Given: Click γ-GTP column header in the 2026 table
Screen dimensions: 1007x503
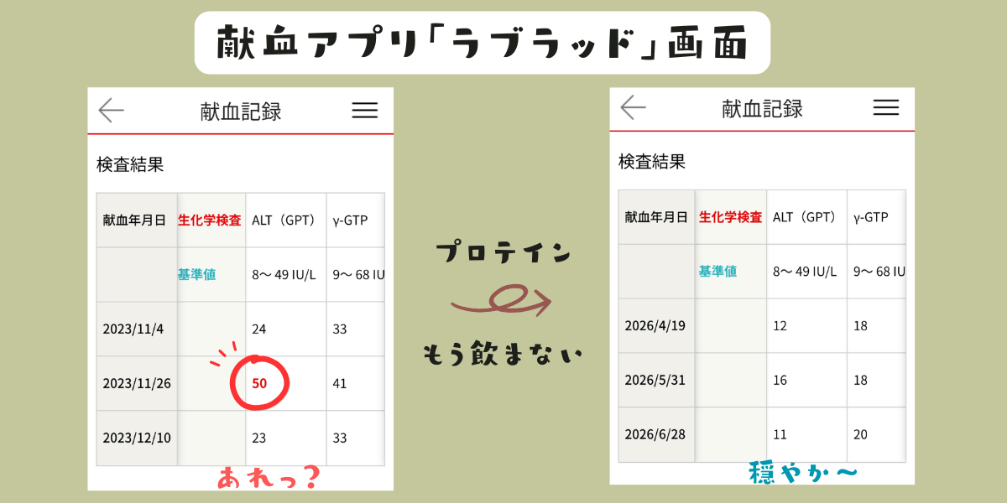Looking at the screenshot, I should click(872, 217).
